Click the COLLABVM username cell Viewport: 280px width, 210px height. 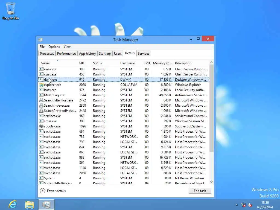[129, 85]
